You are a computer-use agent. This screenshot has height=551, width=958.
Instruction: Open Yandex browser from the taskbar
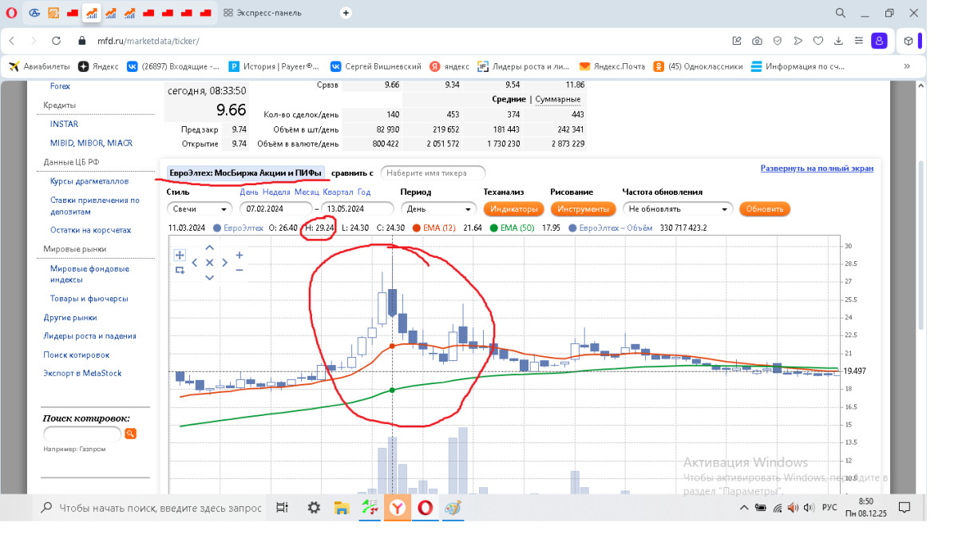tap(398, 508)
